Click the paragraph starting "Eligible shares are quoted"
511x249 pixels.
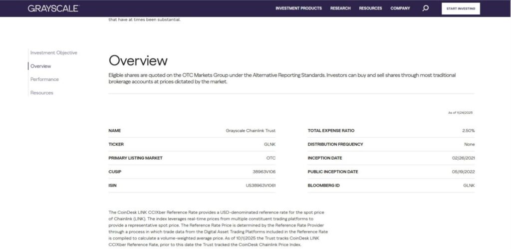coord(282,78)
